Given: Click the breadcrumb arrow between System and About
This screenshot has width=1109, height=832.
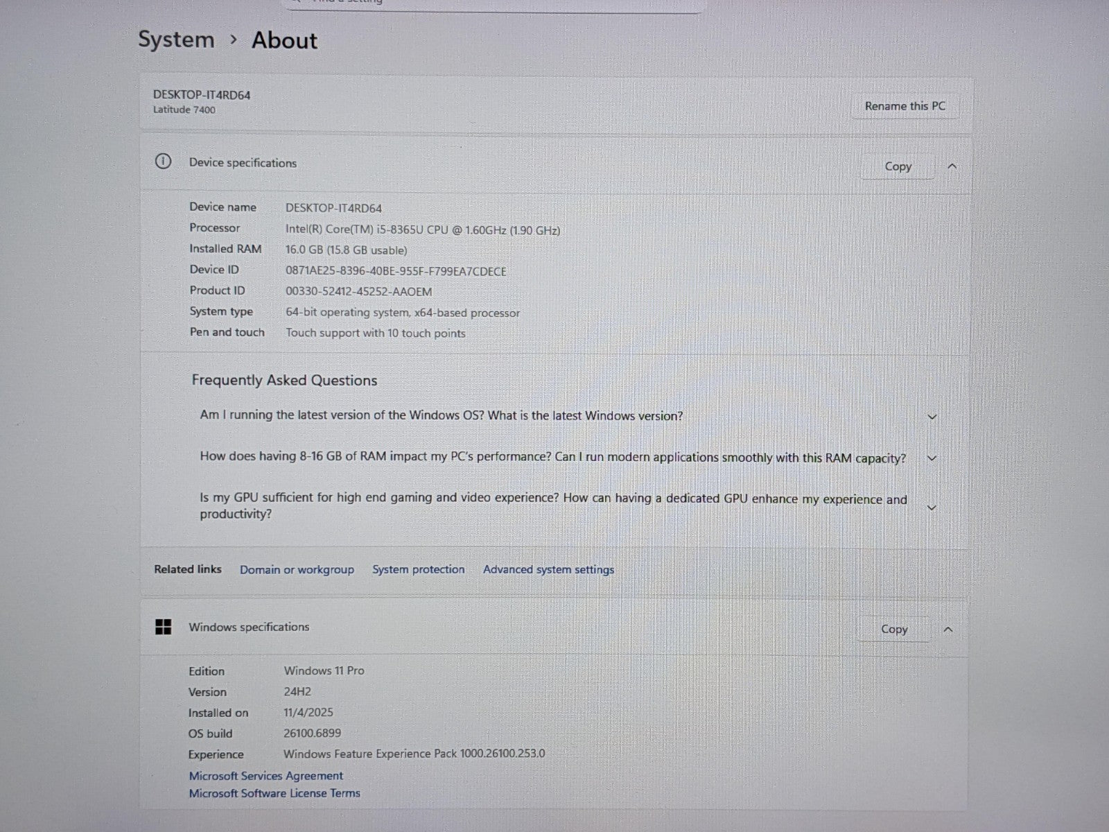Looking at the screenshot, I should click(x=234, y=40).
